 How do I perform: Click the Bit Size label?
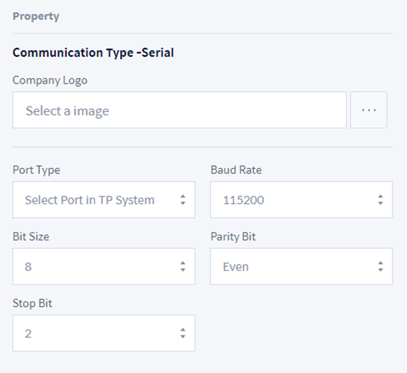pyautogui.click(x=31, y=237)
